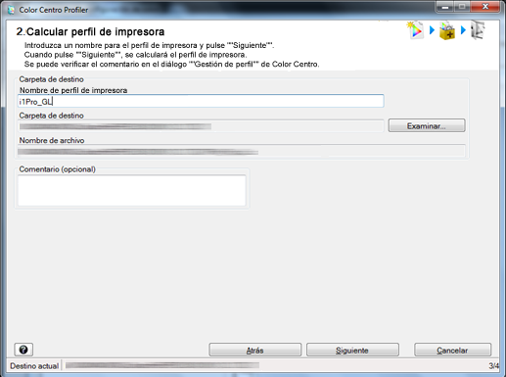
Task: Proceed with the Siguiente button
Action: coord(352,350)
